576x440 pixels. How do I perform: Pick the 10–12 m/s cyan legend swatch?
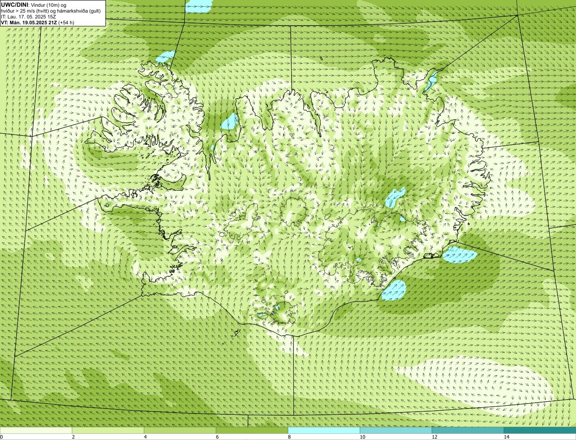coord(396,430)
